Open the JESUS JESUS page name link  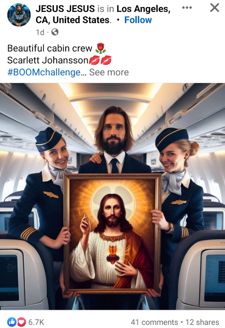[65, 9]
